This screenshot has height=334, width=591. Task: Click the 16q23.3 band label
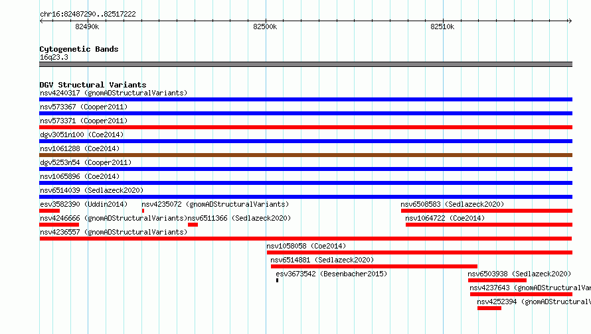pos(54,57)
